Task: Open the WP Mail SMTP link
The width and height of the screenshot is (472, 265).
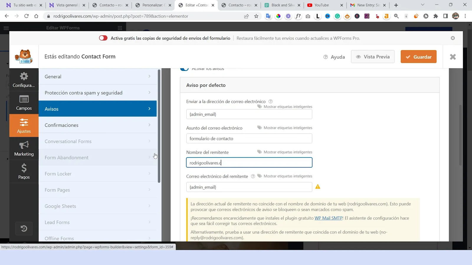Action: tap(328, 218)
